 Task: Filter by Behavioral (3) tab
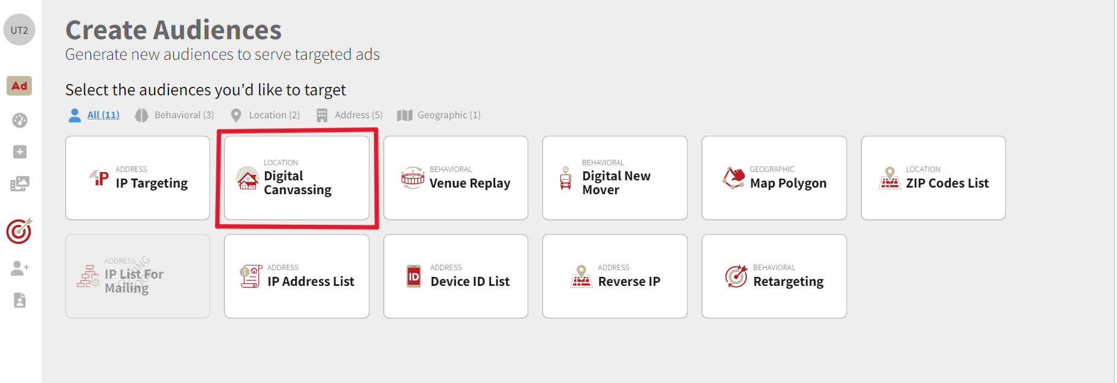click(184, 115)
